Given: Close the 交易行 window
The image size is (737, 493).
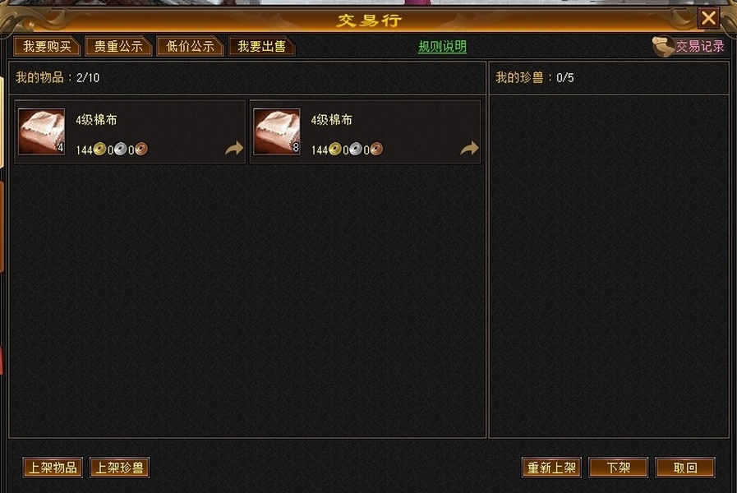Looking at the screenshot, I should pos(708,18).
